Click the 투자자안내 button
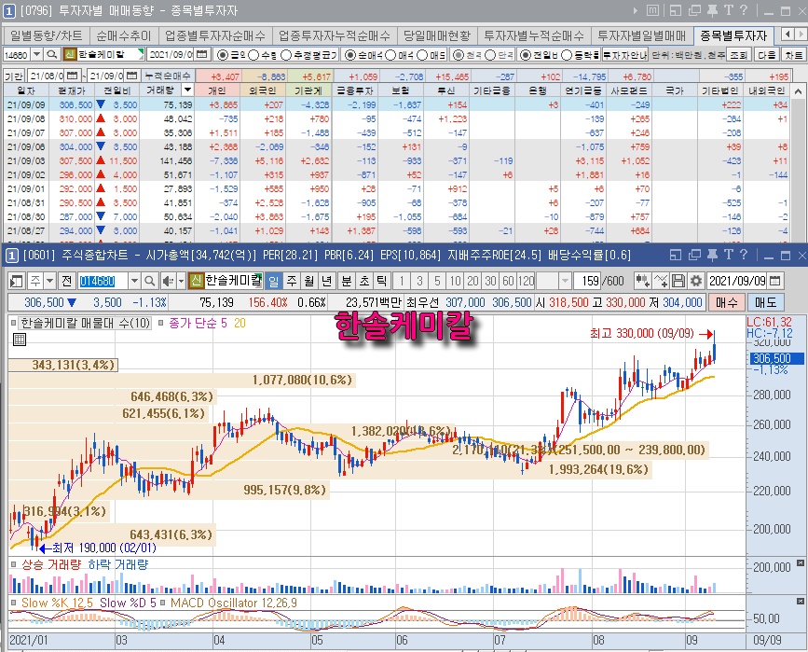 tap(625, 55)
